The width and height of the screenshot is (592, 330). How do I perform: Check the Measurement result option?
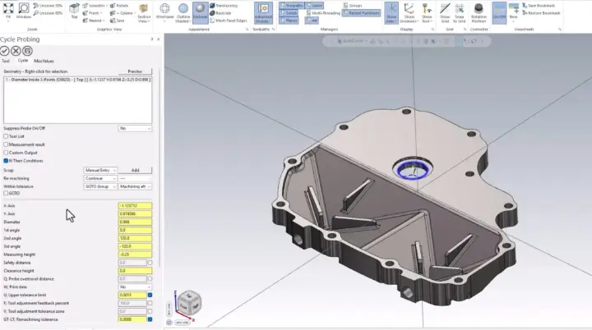[x=6, y=144]
